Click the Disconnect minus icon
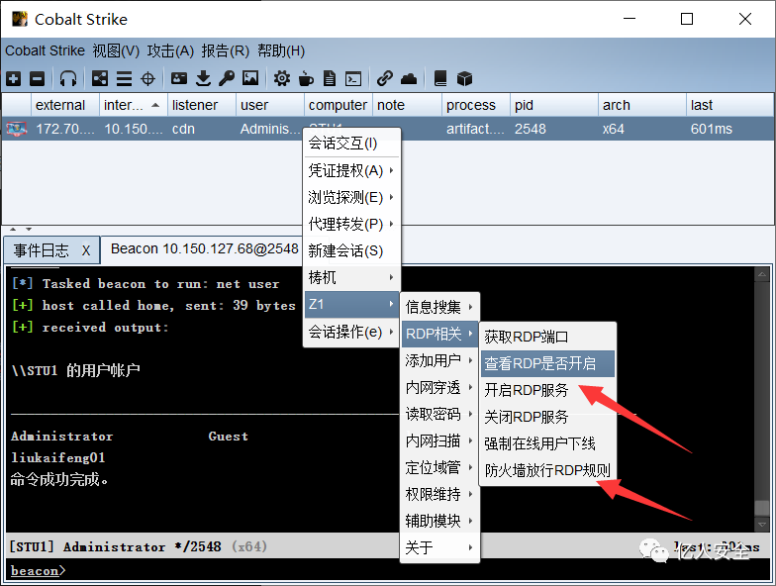 38,79
